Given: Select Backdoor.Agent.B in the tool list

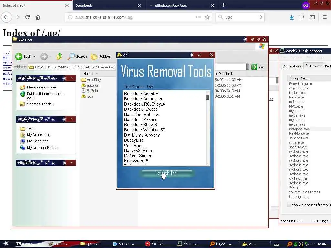Looking at the screenshot, I should (x=141, y=94).
